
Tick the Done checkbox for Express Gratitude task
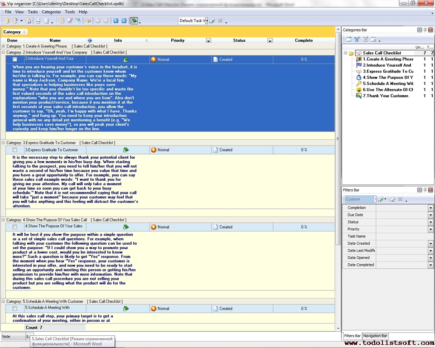pyautogui.click(x=15, y=150)
